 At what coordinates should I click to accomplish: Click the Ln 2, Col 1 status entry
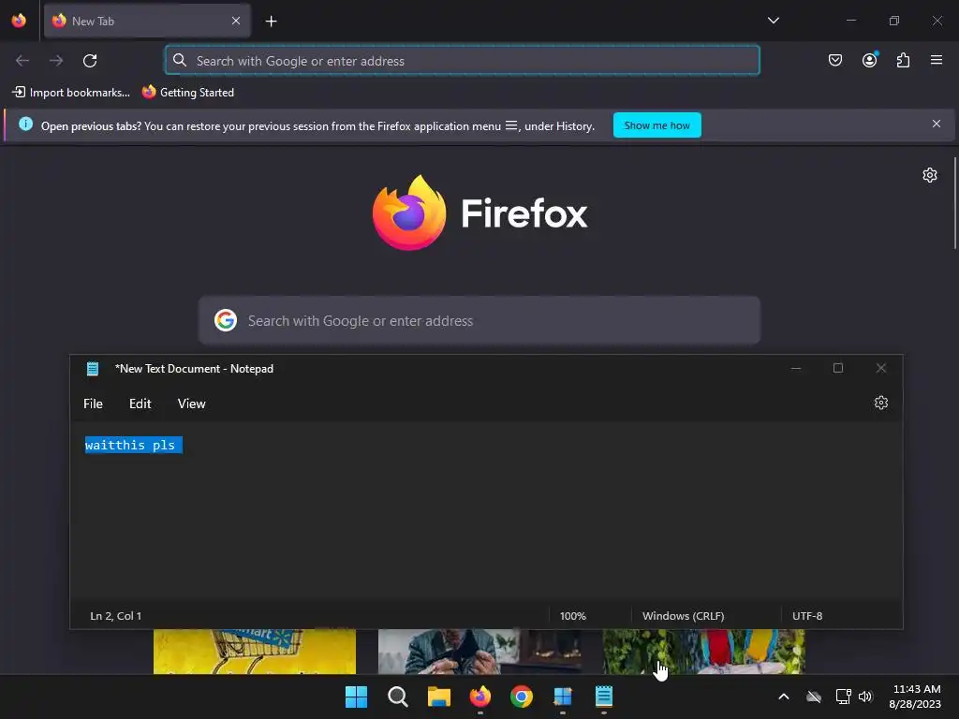(x=115, y=616)
